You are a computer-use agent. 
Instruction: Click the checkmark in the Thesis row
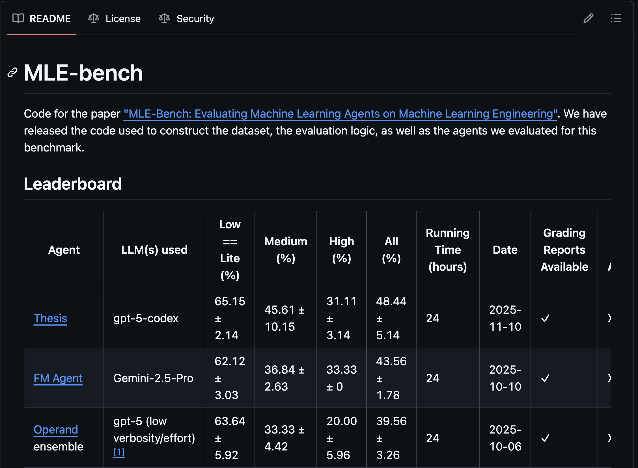click(x=545, y=318)
